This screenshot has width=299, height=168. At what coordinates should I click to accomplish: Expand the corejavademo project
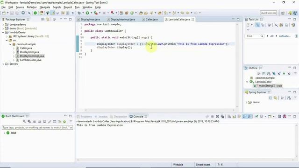pos(3,24)
